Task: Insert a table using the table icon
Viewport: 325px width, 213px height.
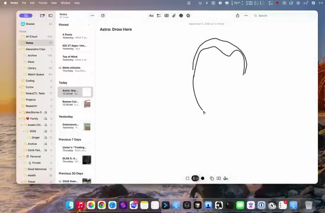Action: (x=167, y=15)
